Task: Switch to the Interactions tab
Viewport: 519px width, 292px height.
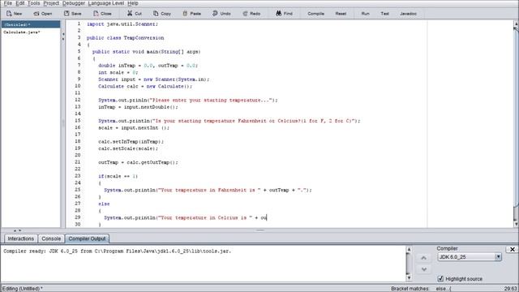Action: [21, 238]
